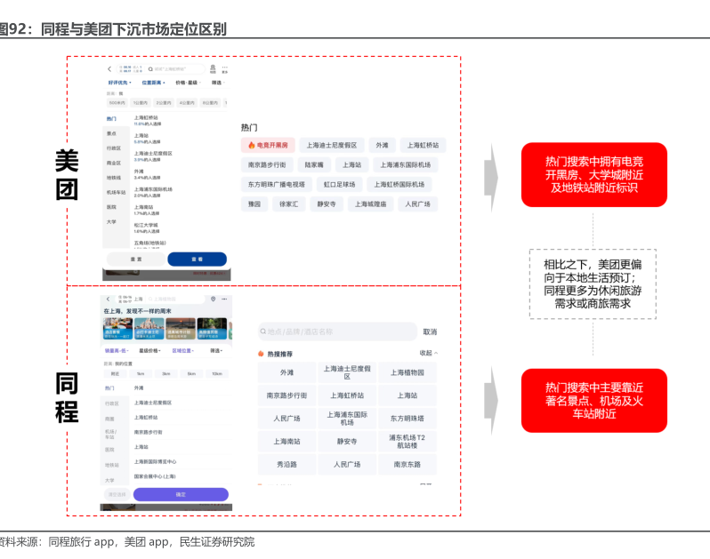Click the 地点/品牌/酒店名称 search field
Screen dimensions: 710x559
pos(337,331)
